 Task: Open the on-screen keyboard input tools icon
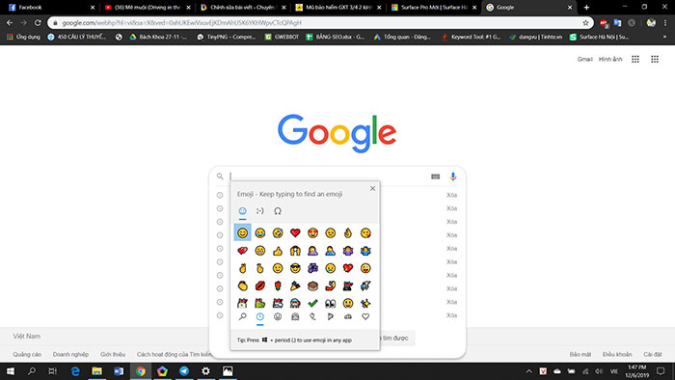click(x=435, y=176)
